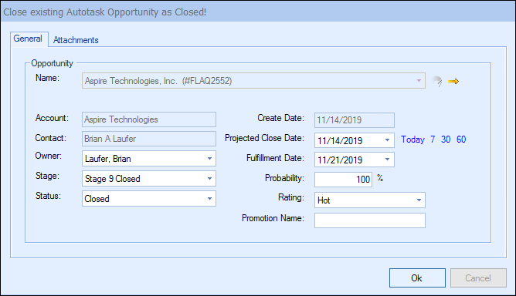Set close date using the Today link
Image resolution: width=516 pixels, height=296 pixels.
pos(412,140)
